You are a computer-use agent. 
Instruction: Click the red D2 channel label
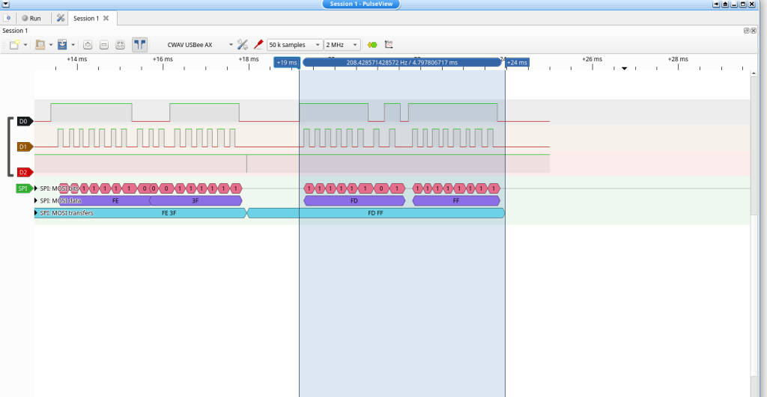pos(24,173)
